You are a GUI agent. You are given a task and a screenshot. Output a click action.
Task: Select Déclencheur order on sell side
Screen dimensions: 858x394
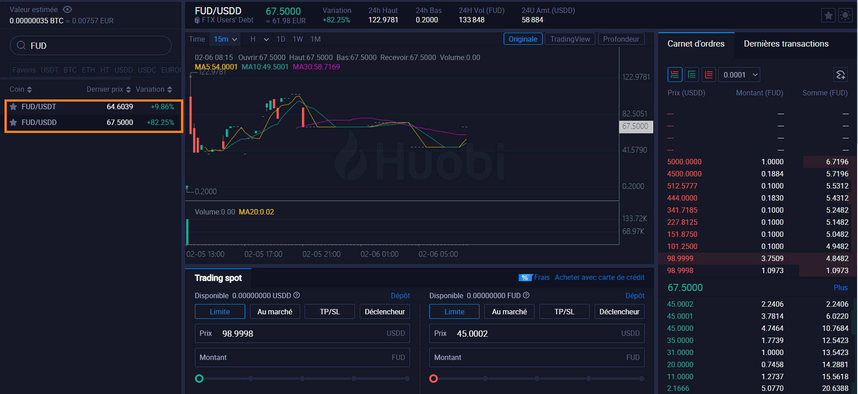pos(620,312)
